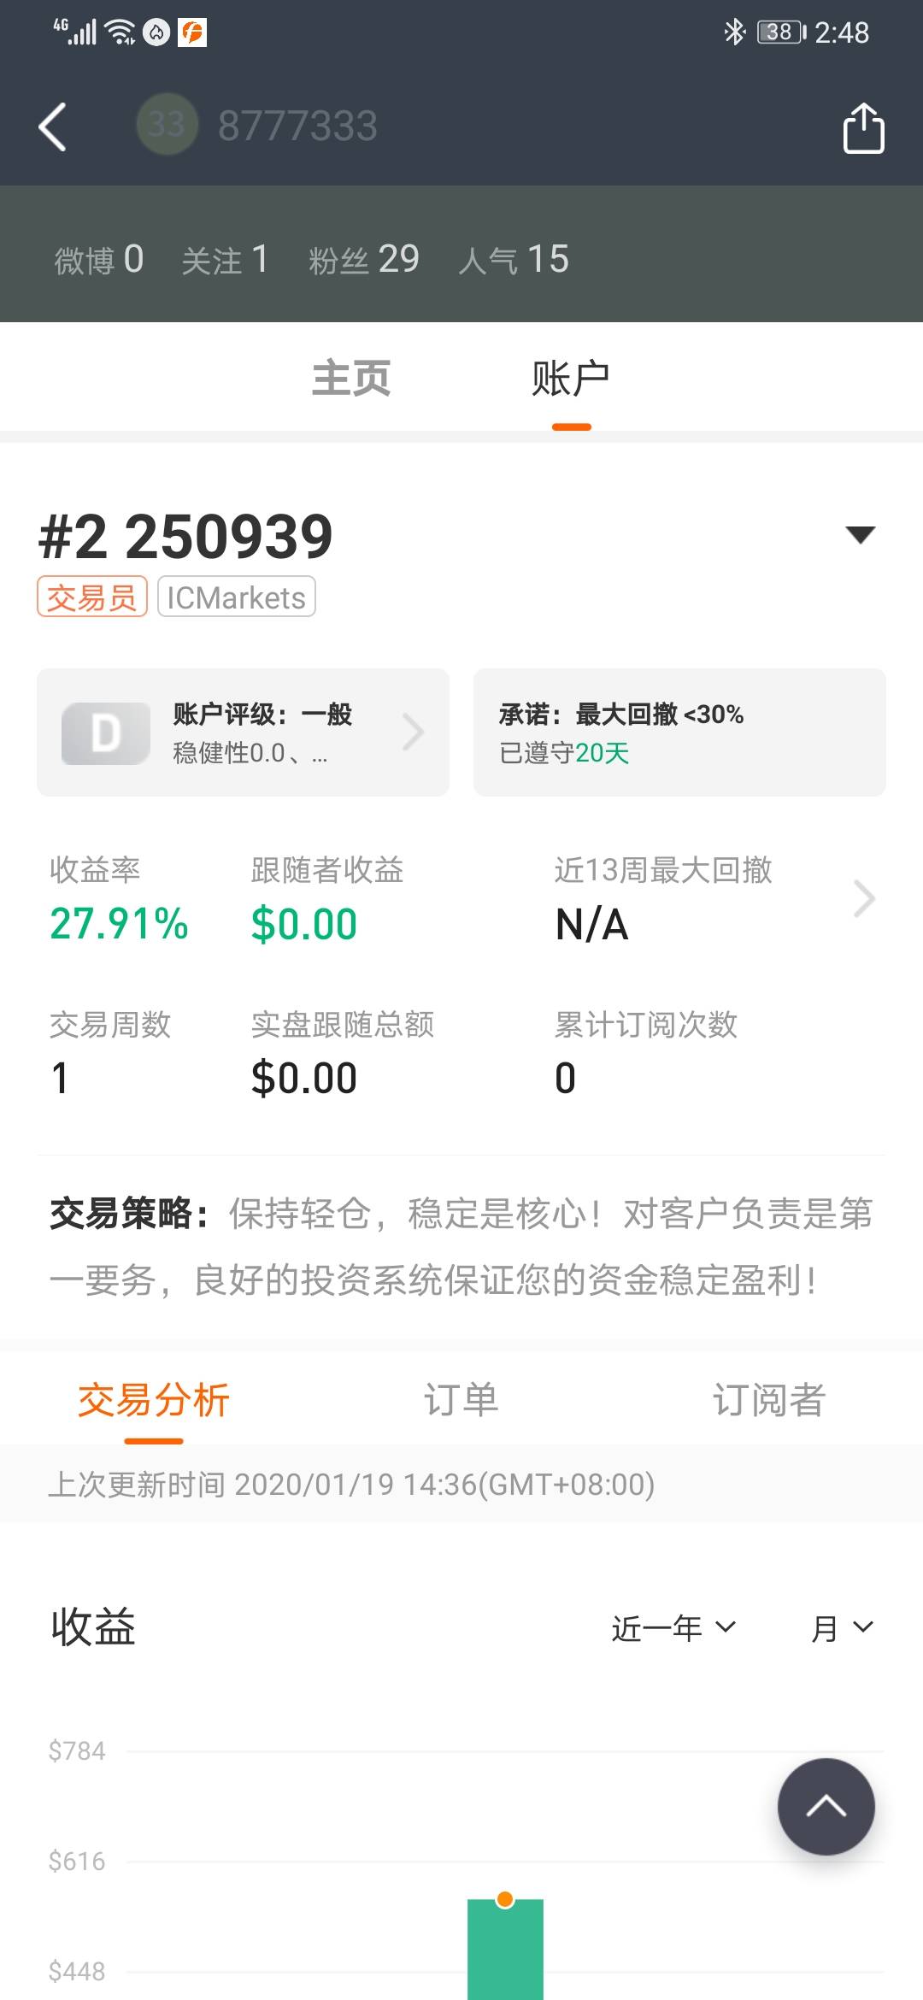Image resolution: width=923 pixels, height=2000 pixels.
Task: Tap the 关注 1 following count
Action: pyautogui.click(x=226, y=259)
